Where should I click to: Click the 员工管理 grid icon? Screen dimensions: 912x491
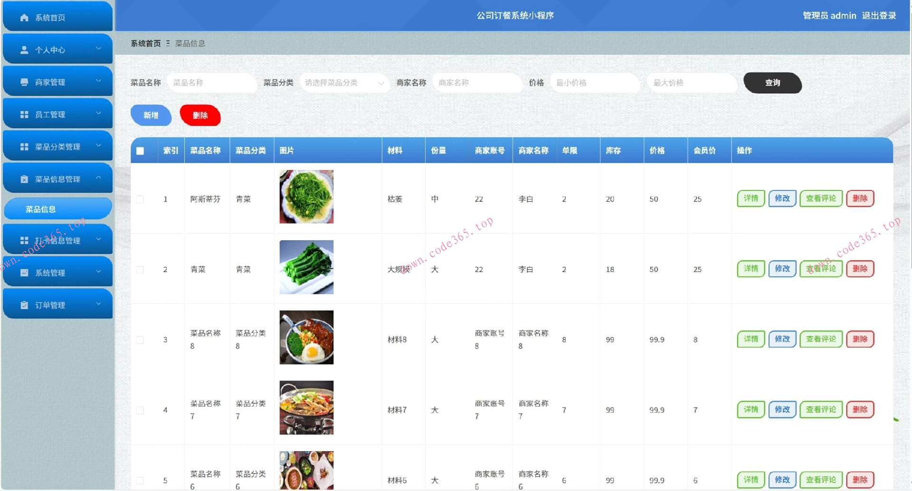pos(24,114)
